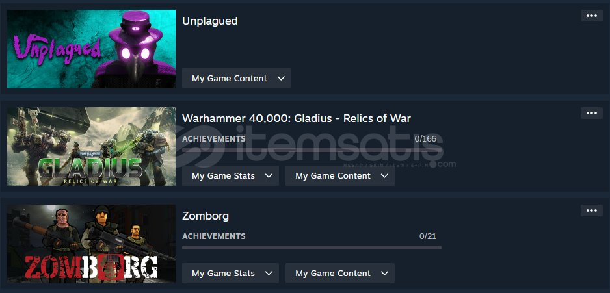
Task: Open the three-dot menu for Unplagued
Action: pos(591,16)
